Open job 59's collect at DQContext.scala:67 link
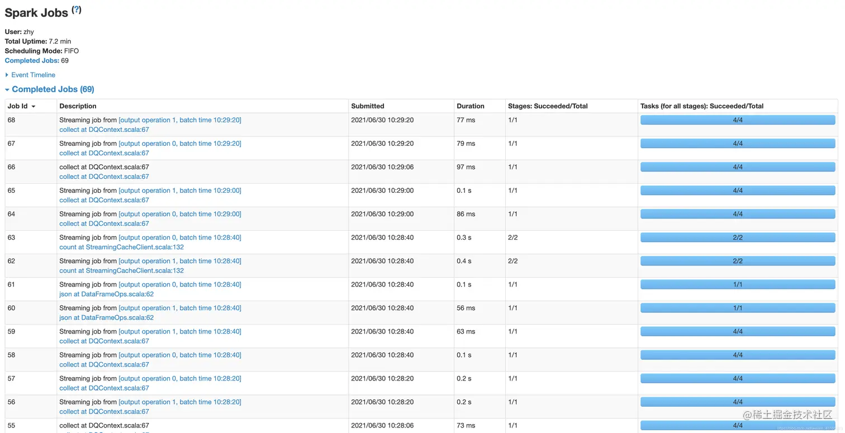 104,341
